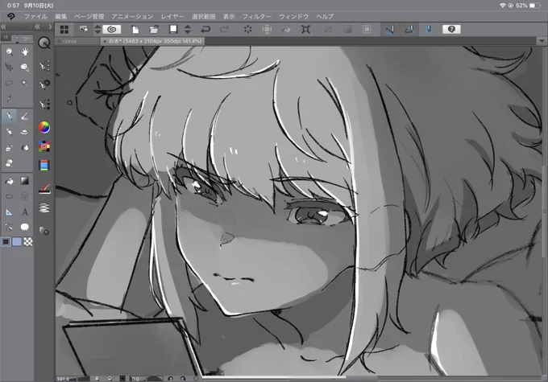Open the 選択範囲 menu

click(x=204, y=16)
